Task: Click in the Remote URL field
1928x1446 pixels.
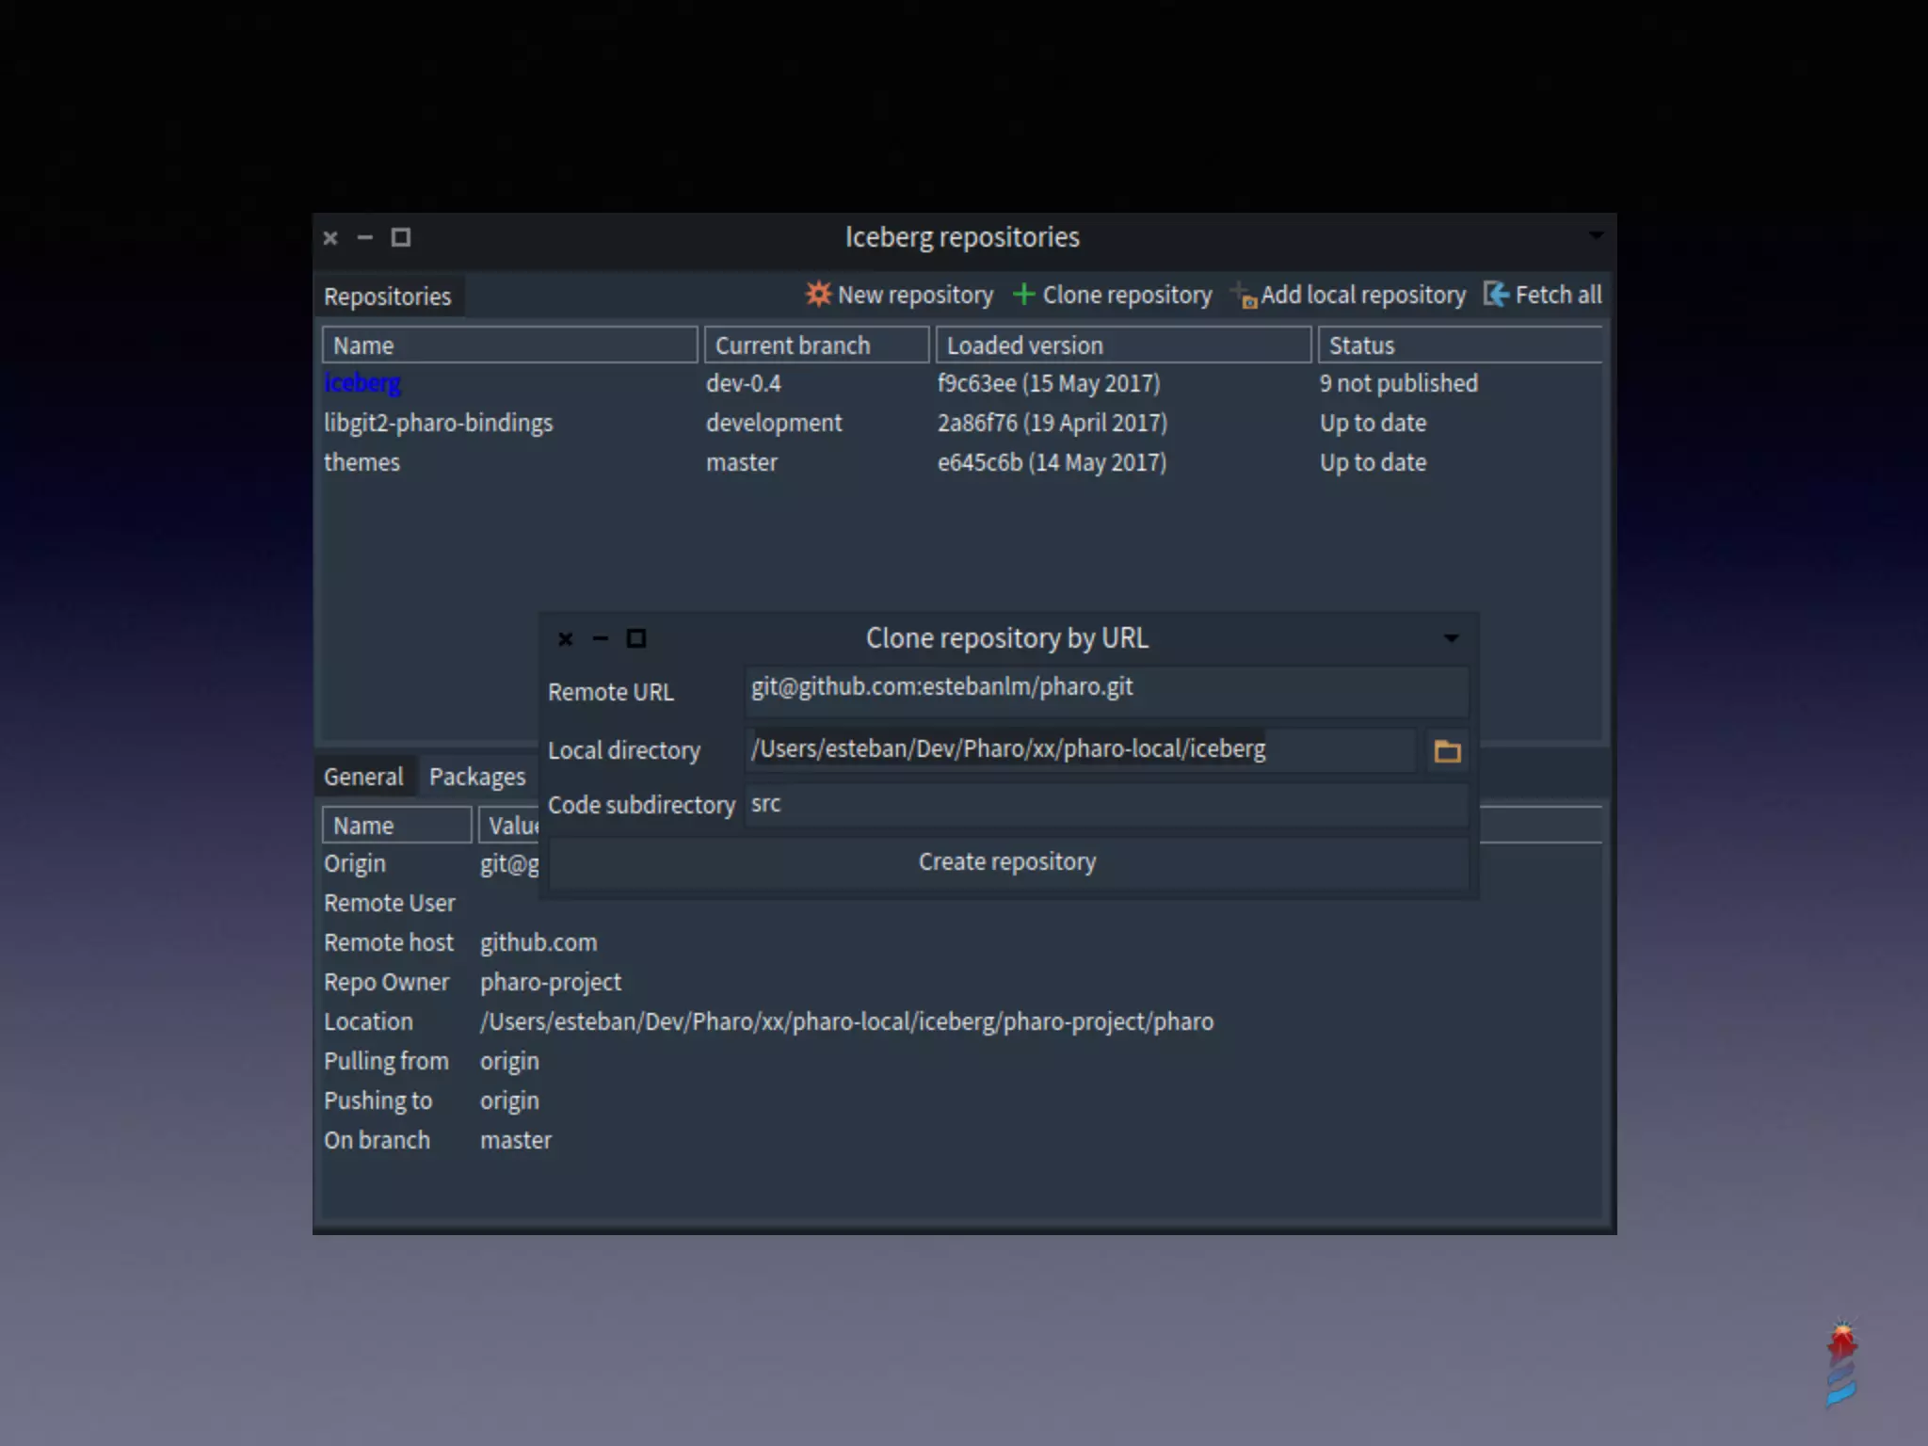Action: click(x=1105, y=689)
